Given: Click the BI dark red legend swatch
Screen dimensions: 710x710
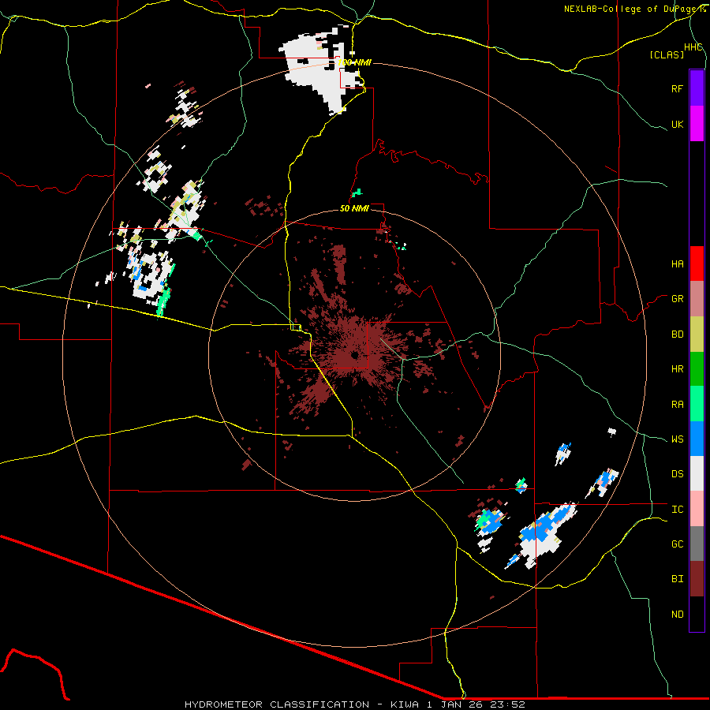Looking at the screenshot, I should coord(697,579).
